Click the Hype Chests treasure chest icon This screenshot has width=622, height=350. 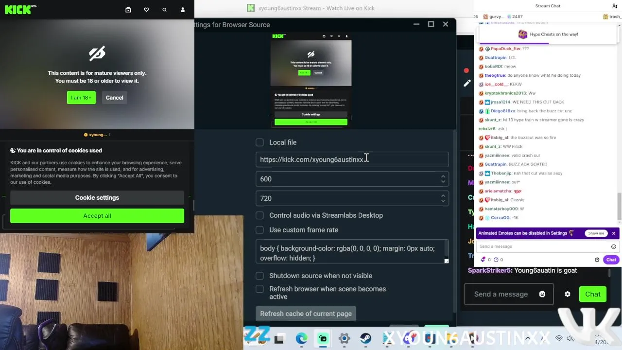pyautogui.click(x=523, y=34)
